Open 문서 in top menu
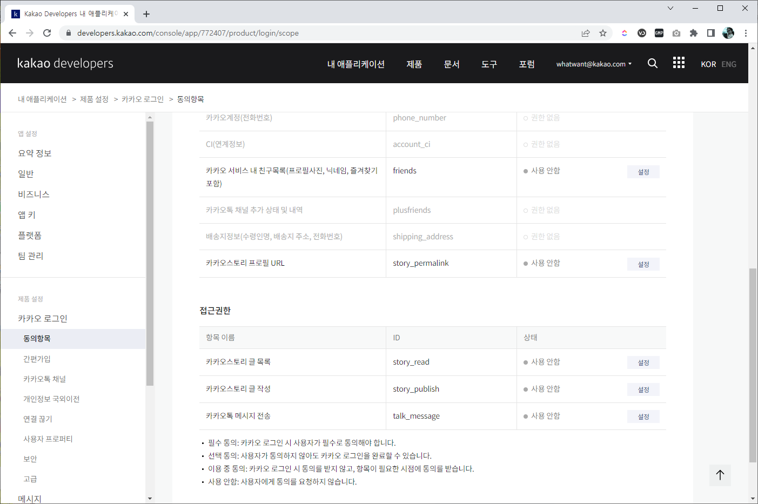Image resolution: width=758 pixels, height=504 pixels. (452, 64)
